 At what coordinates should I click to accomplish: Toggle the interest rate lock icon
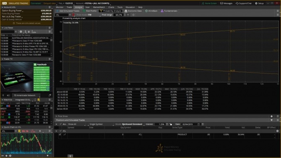(x=171, y=124)
